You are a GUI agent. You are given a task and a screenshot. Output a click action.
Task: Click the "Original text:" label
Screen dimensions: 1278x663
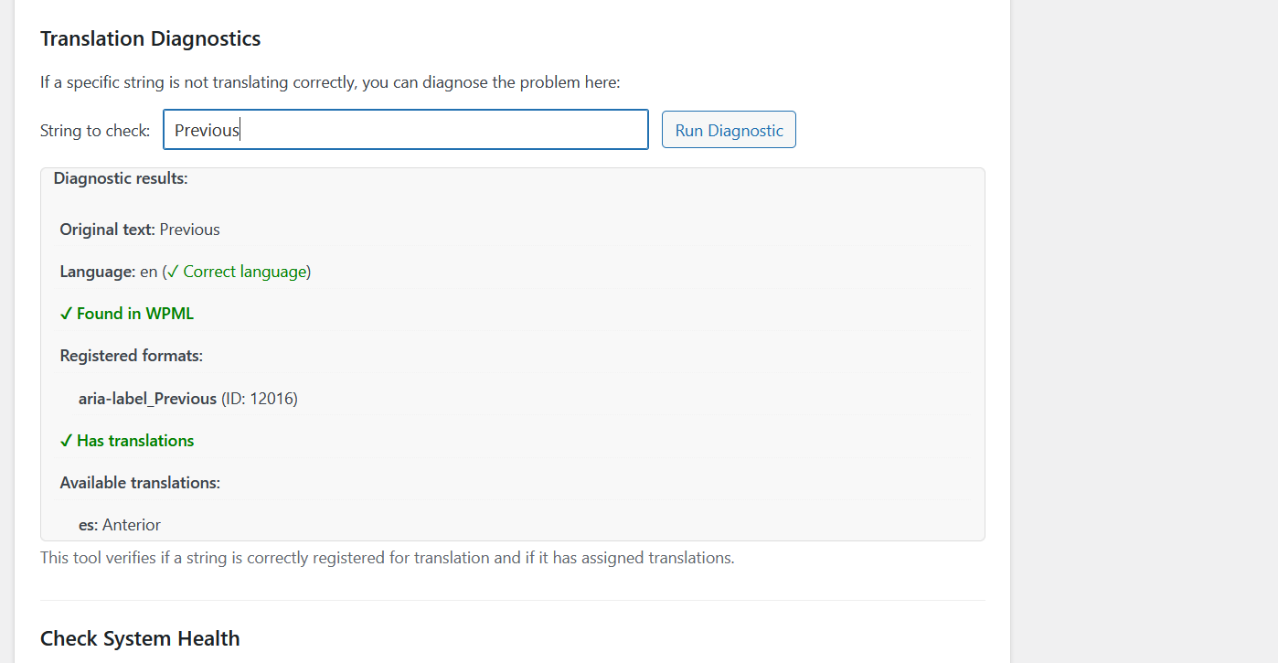tap(107, 230)
